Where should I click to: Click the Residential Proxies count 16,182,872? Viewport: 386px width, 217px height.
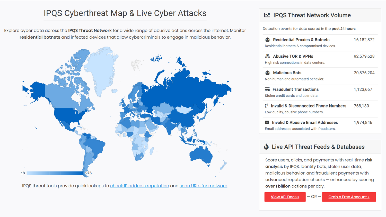(x=364, y=40)
